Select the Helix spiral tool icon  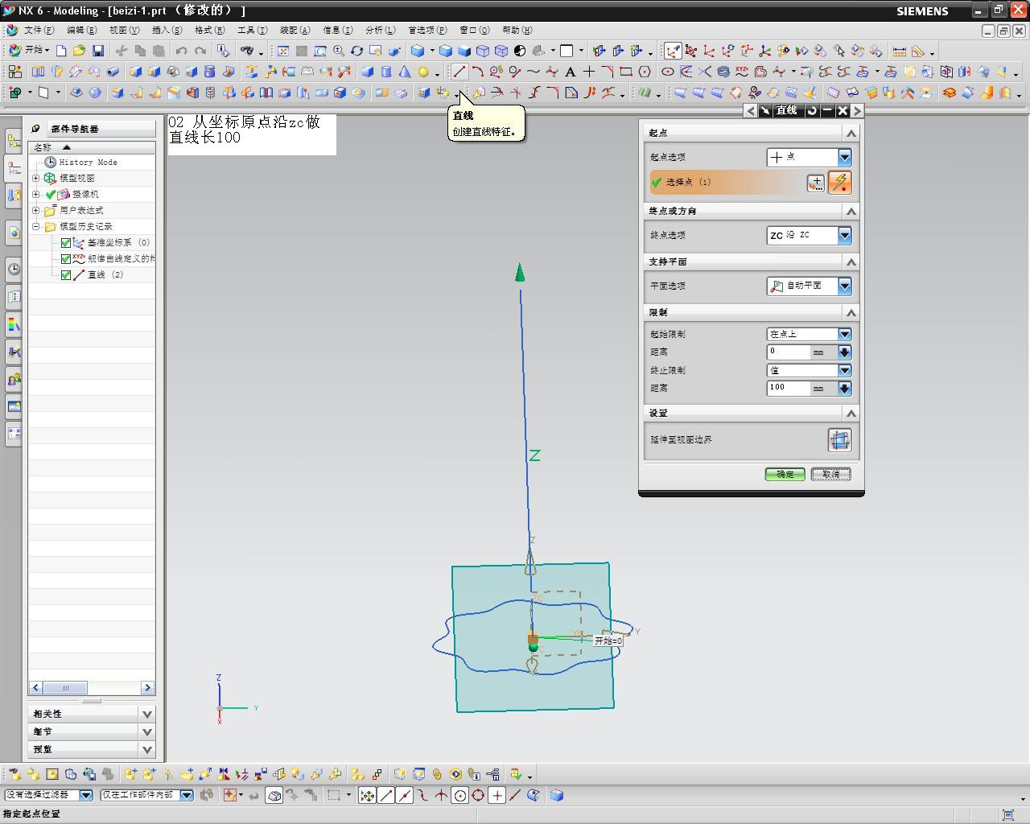(x=723, y=72)
